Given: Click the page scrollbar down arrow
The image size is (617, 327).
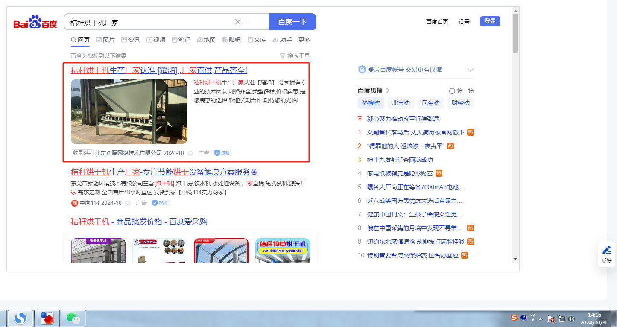Looking at the screenshot, I should pyautogui.click(x=516, y=259).
